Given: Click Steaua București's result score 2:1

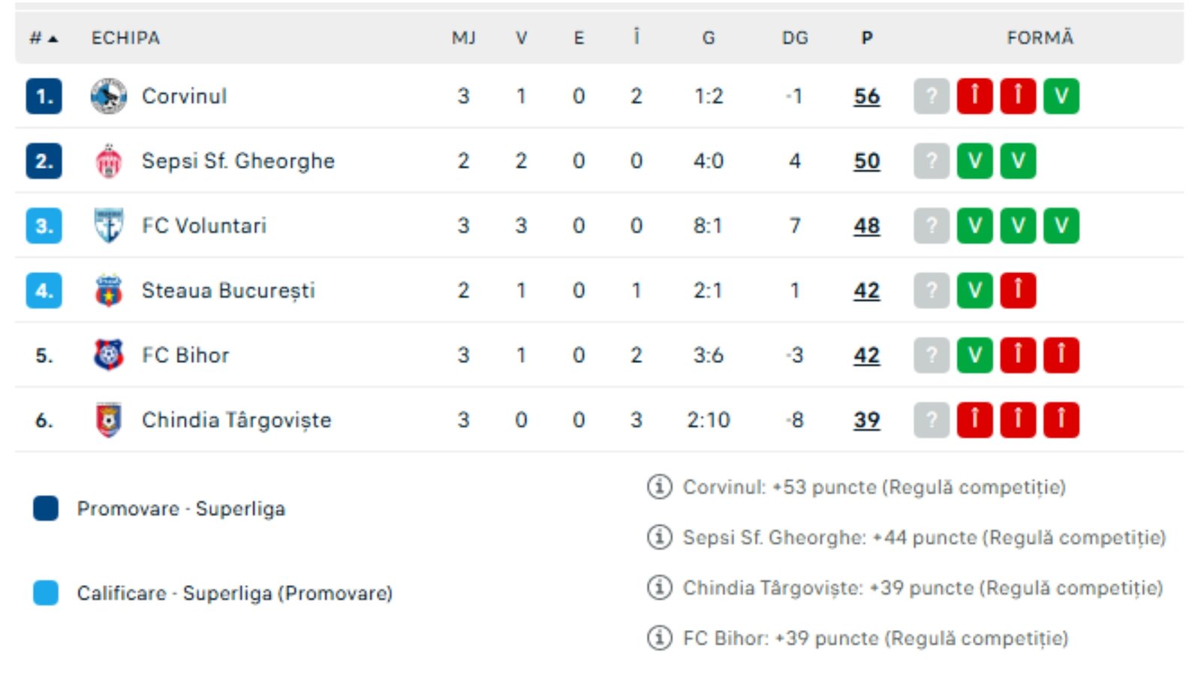Looking at the screenshot, I should [706, 290].
